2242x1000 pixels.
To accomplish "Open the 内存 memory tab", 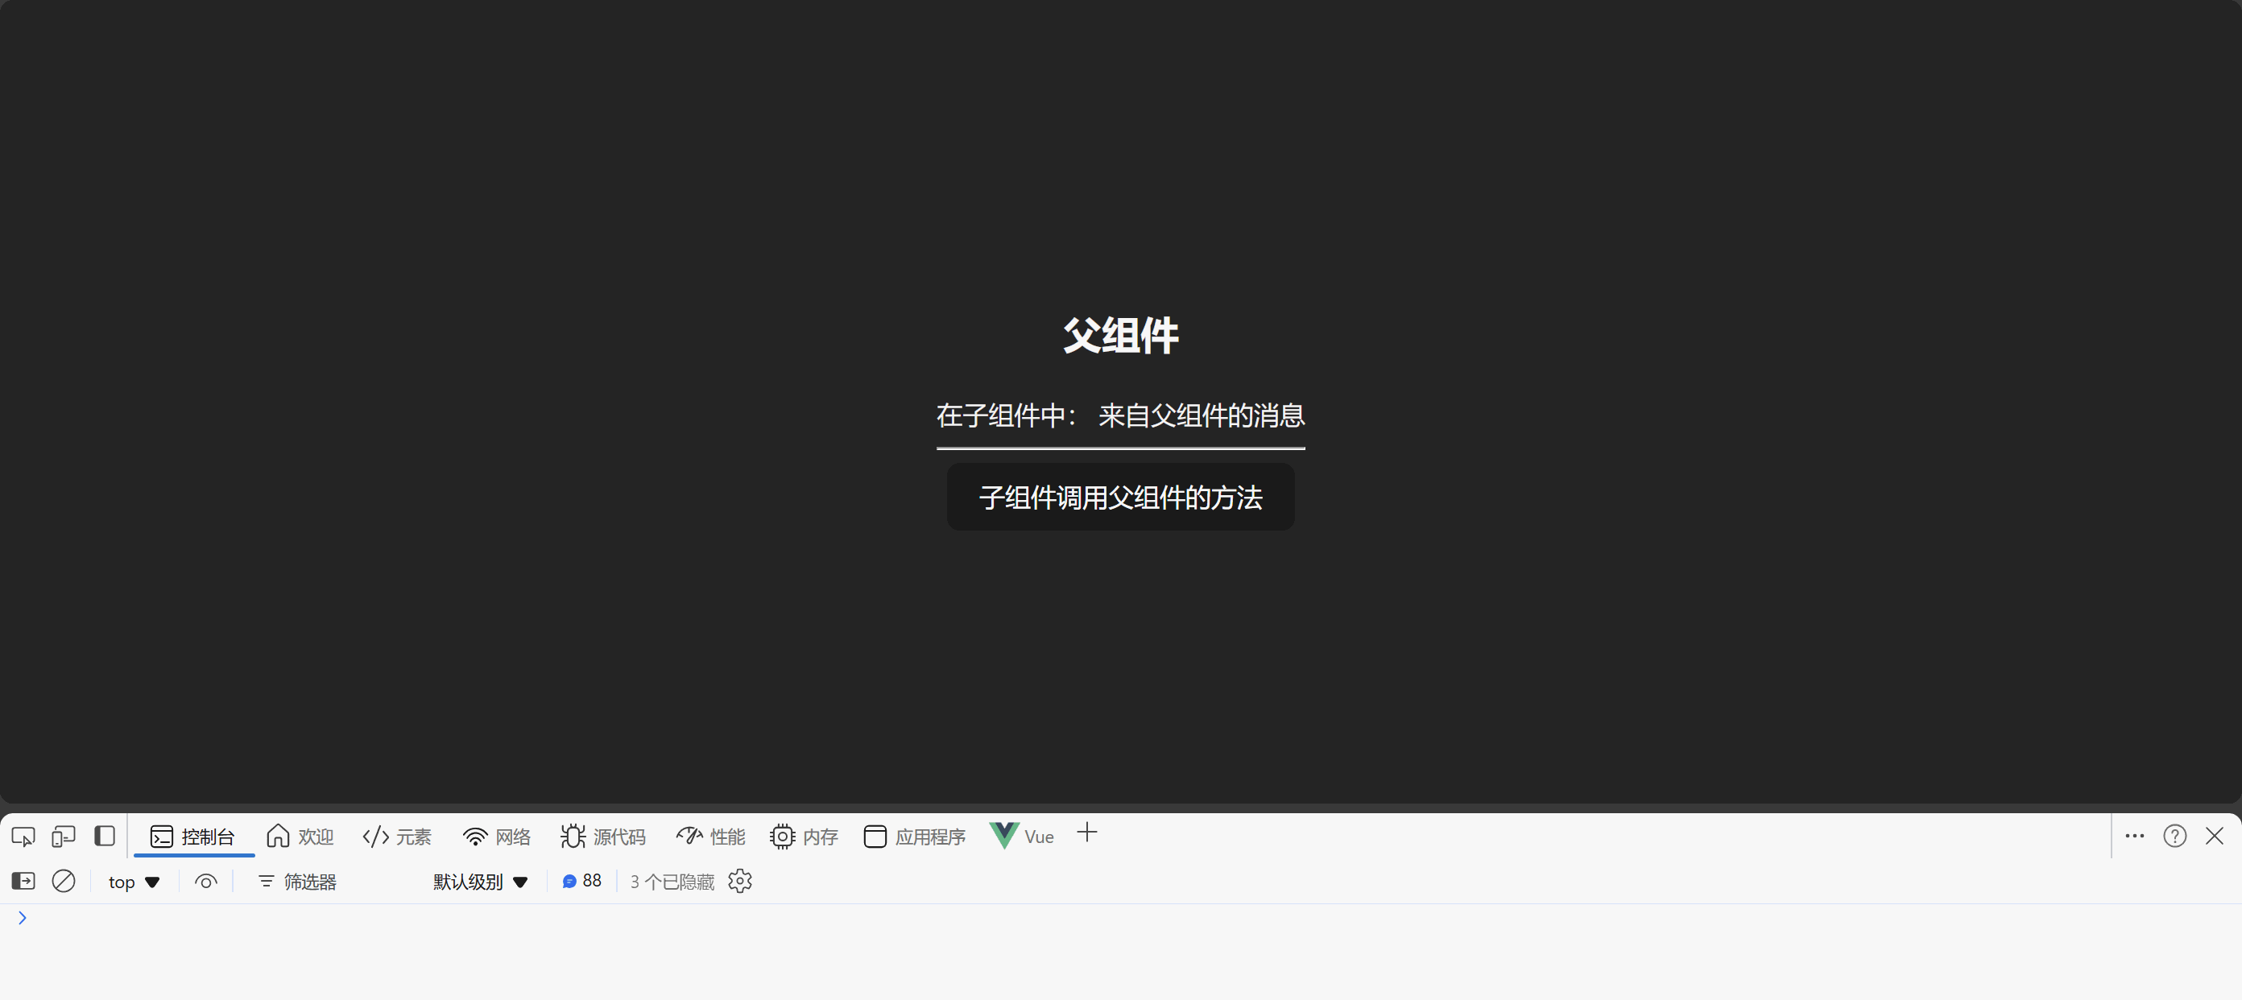I will [805, 837].
